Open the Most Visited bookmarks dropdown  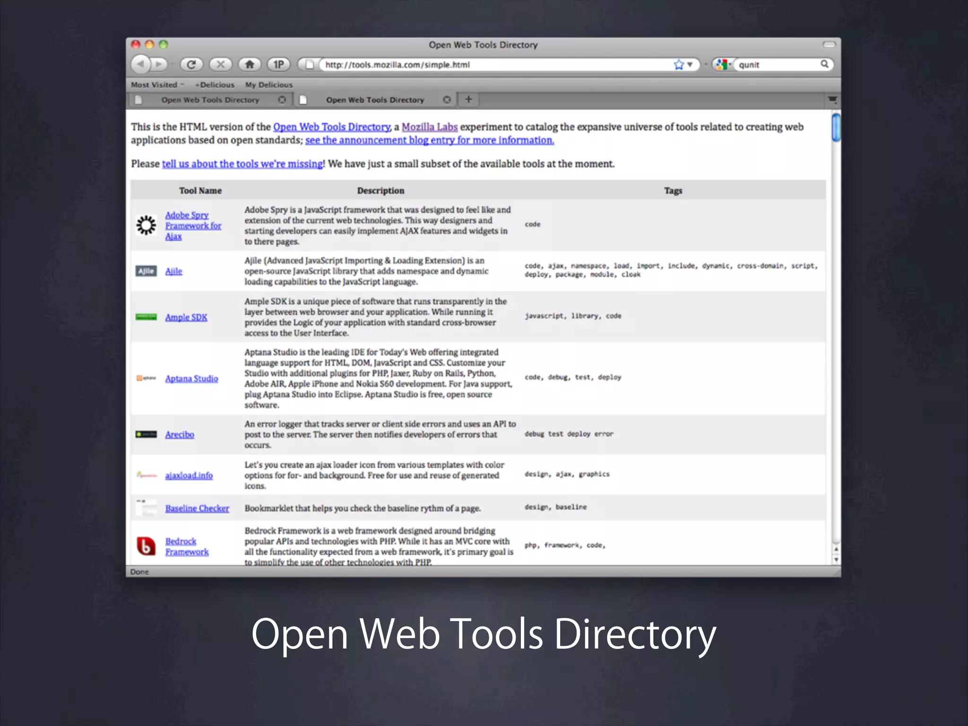pos(157,85)
